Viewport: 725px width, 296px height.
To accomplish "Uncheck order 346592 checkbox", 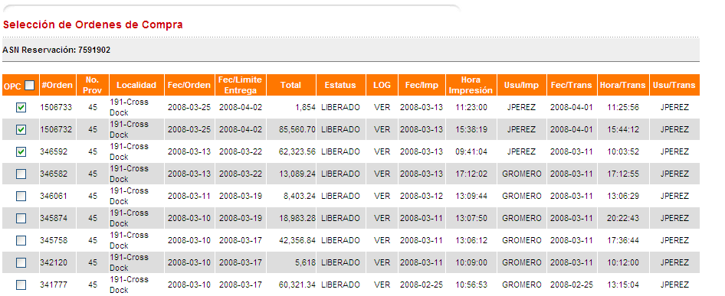I will coord(21,152).
